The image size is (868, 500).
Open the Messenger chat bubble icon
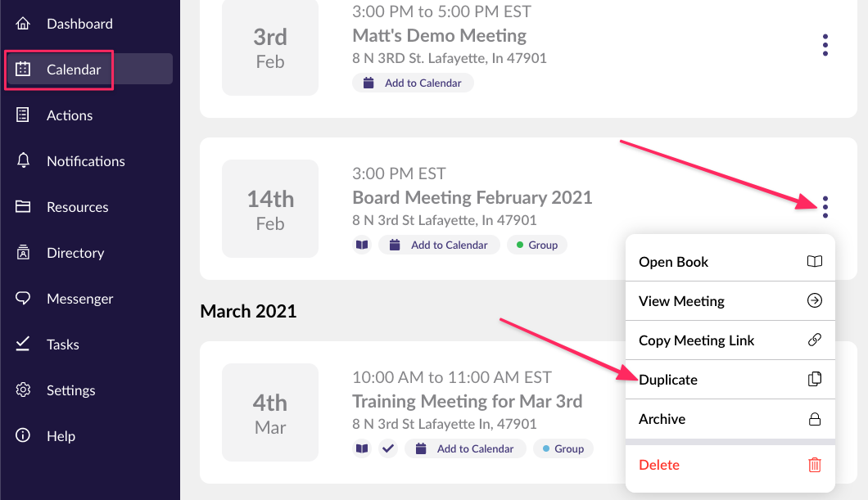pos(23,299)
